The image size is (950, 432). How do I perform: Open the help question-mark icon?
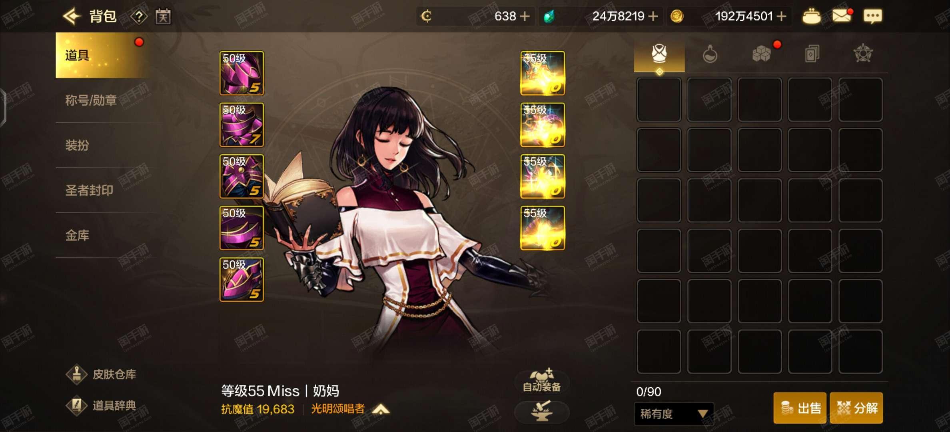[x=139, y=16]
